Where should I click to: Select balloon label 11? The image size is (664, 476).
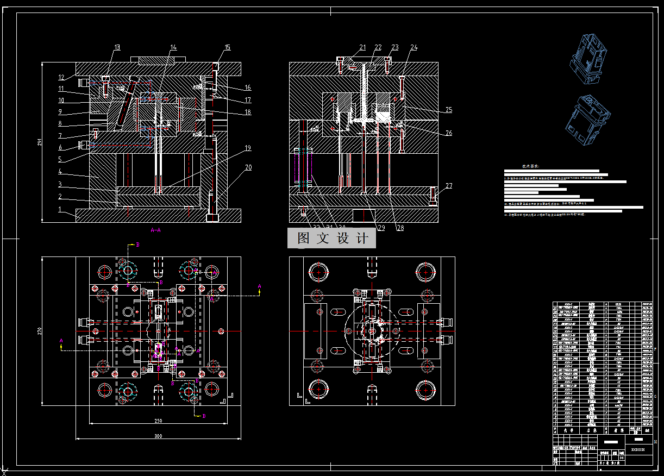point(61,89)
